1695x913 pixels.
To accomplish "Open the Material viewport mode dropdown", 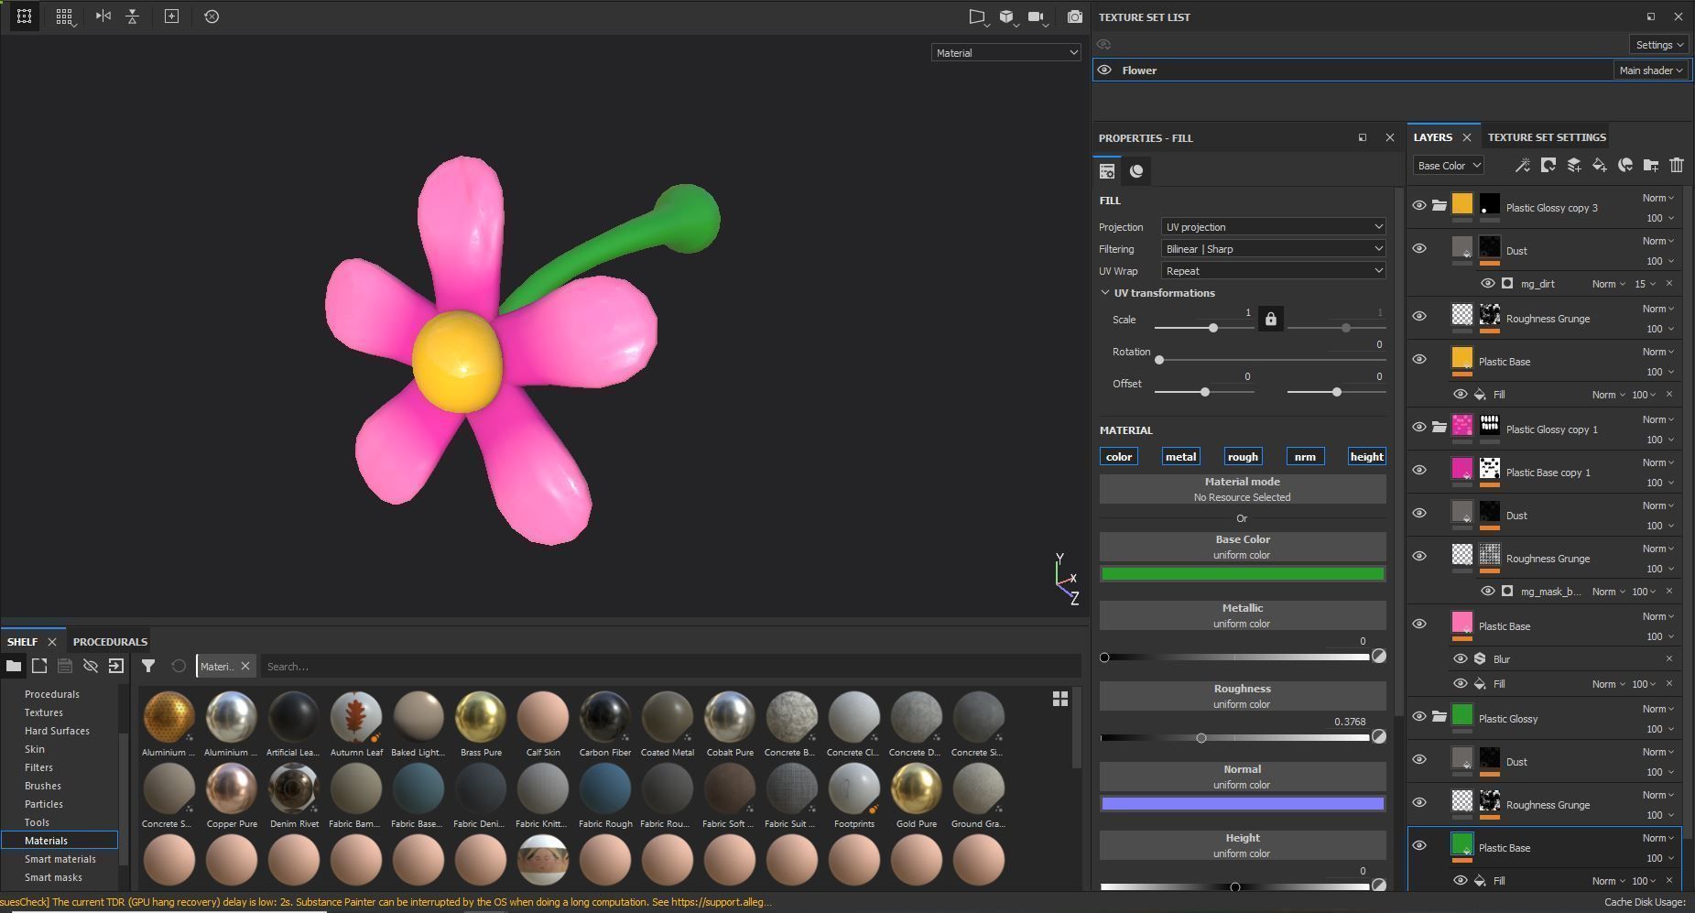I will 1006,53.
